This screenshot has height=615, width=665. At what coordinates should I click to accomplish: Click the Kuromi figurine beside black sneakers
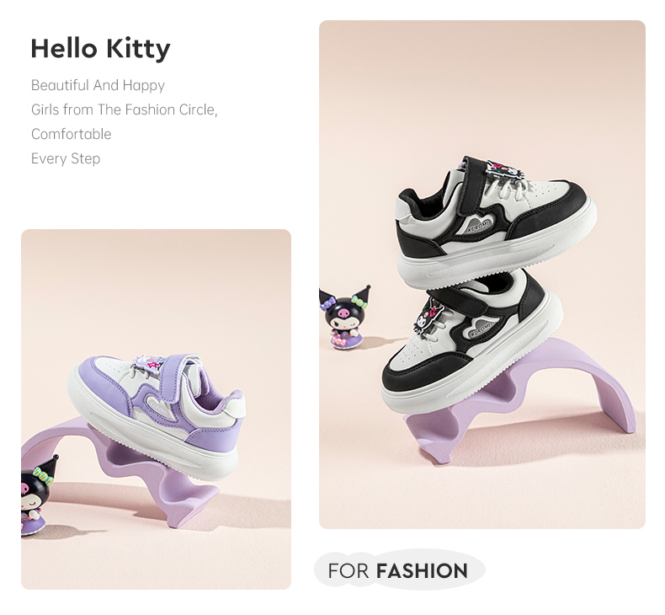click(x=346, y=318)
